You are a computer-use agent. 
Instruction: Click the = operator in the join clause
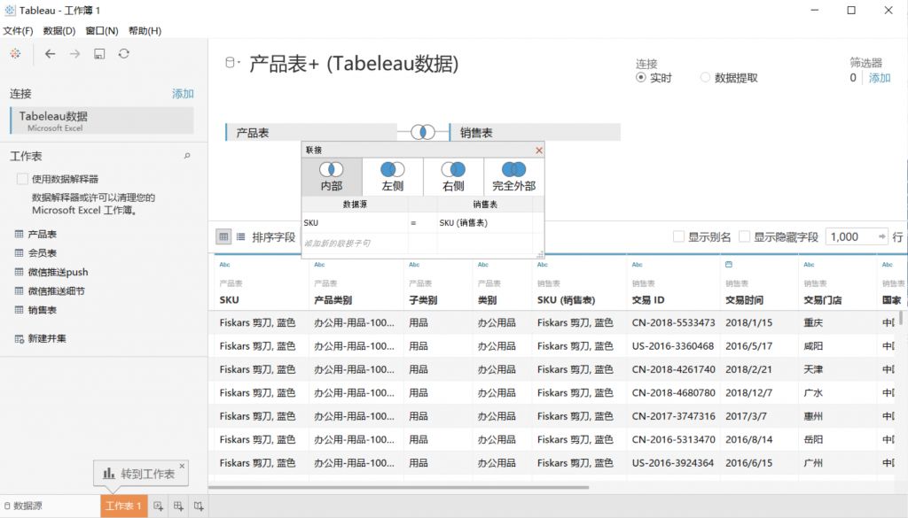(413, 222)
